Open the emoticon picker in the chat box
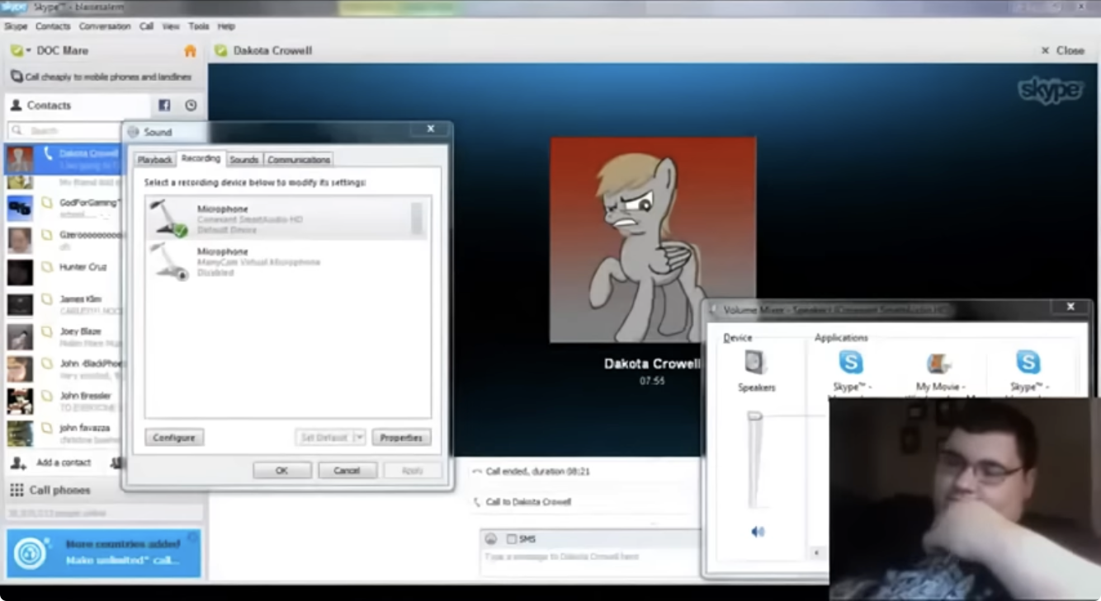This screenshot has width=1101, height=601. click(490, 539)
